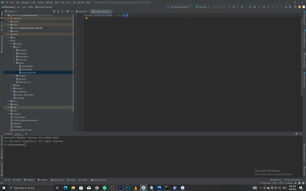Open File Explorer from the taskbar
The width and height of the screenshot is (306, 191).
click(73, 188)
